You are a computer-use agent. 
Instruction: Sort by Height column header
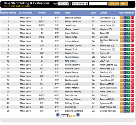(x=57, y=13)
